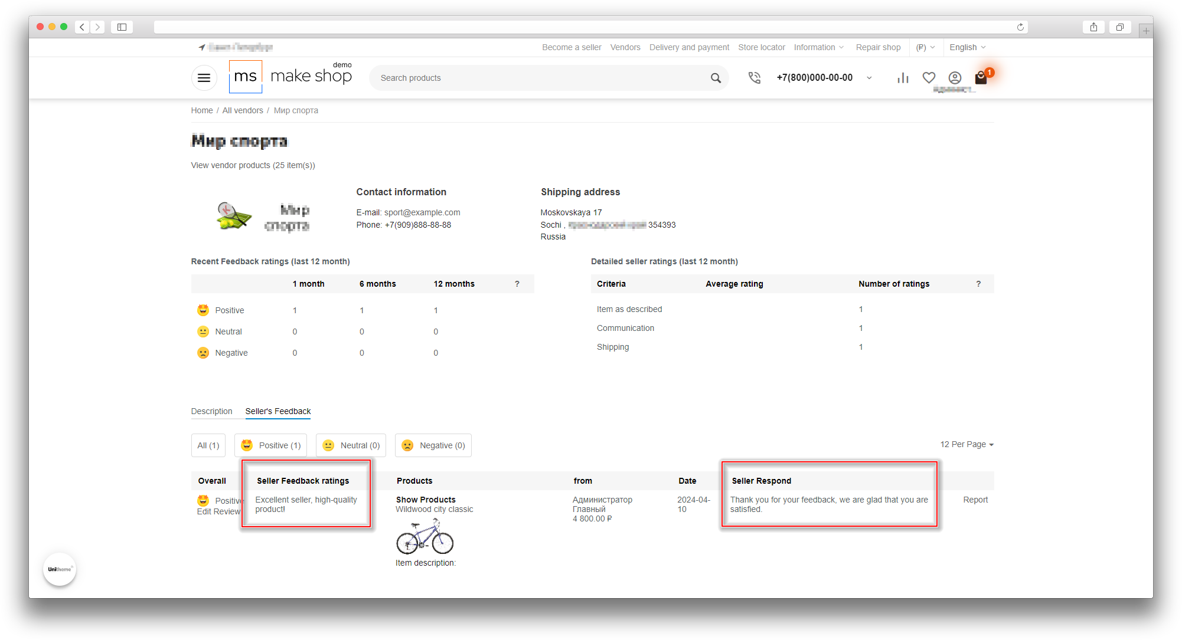
Task: Select the Seller's Feedback tab
Action: 278,411
